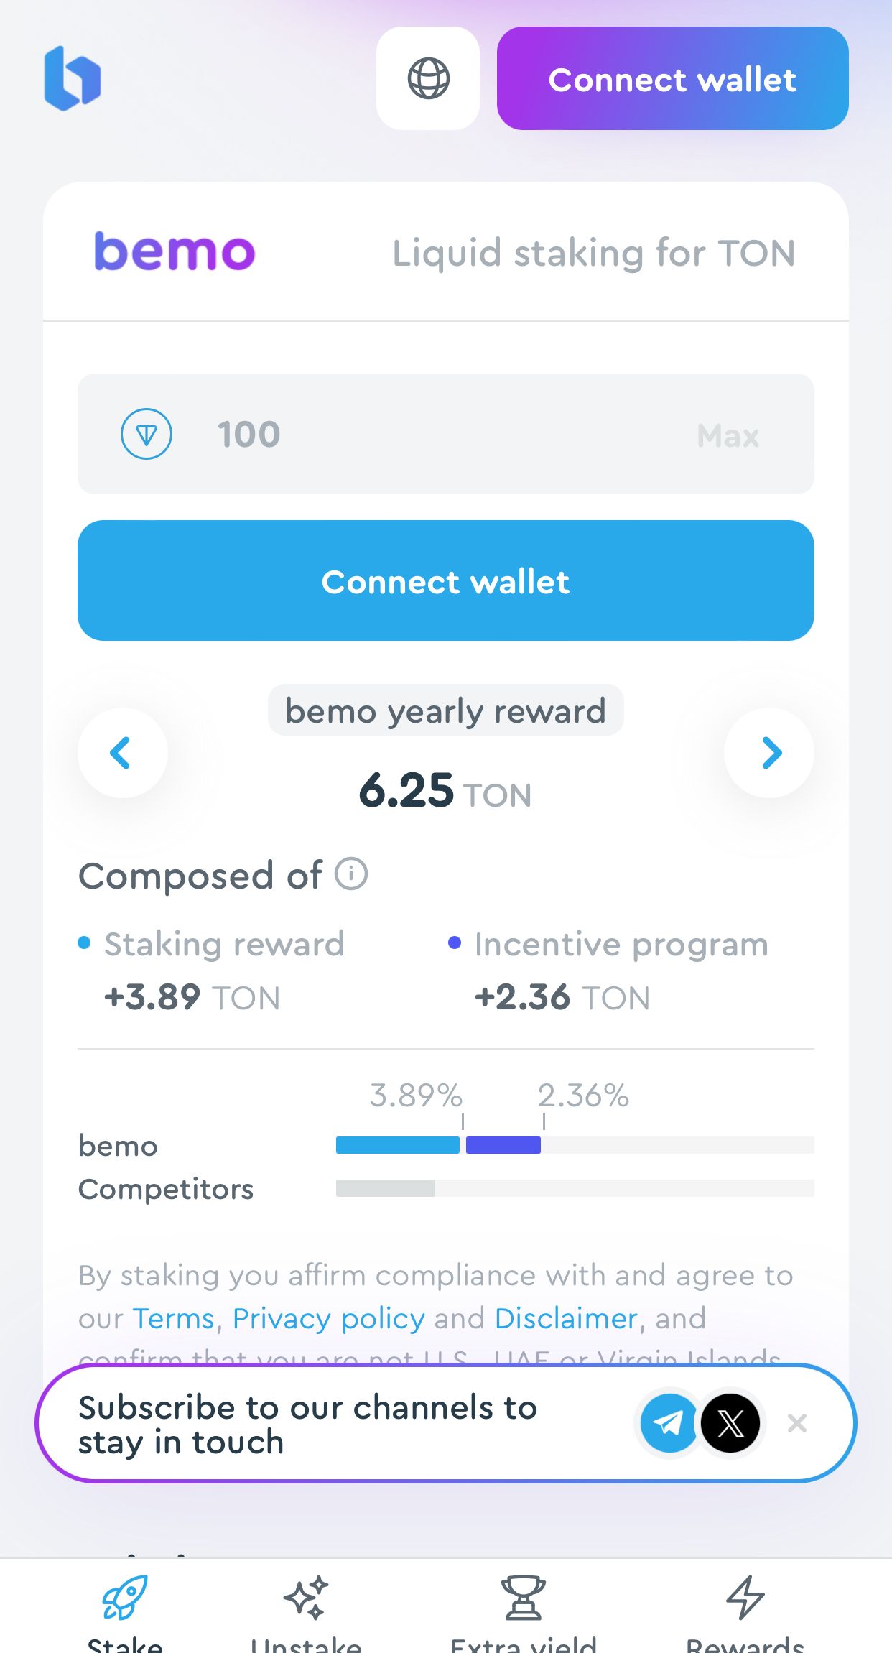Click the bemo rewards comparison bar
892x1653 pixels.
point(438,1145)
